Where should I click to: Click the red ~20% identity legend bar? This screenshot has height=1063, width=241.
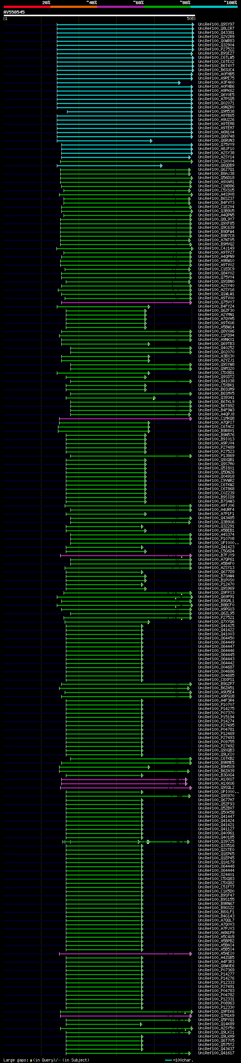(x=27, y=7)
